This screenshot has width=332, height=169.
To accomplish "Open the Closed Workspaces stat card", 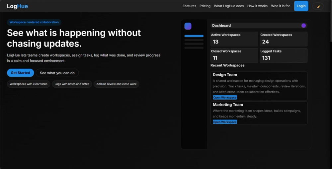I will pyautogui.click(x=234, y=55).
